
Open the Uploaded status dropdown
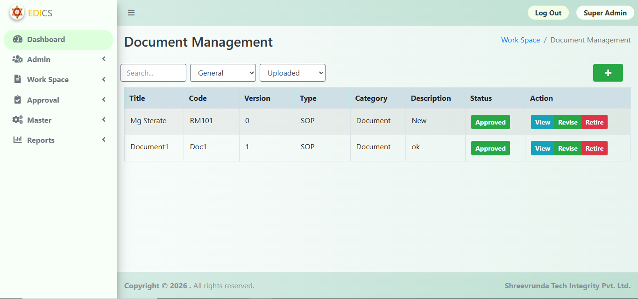[292, 73]
